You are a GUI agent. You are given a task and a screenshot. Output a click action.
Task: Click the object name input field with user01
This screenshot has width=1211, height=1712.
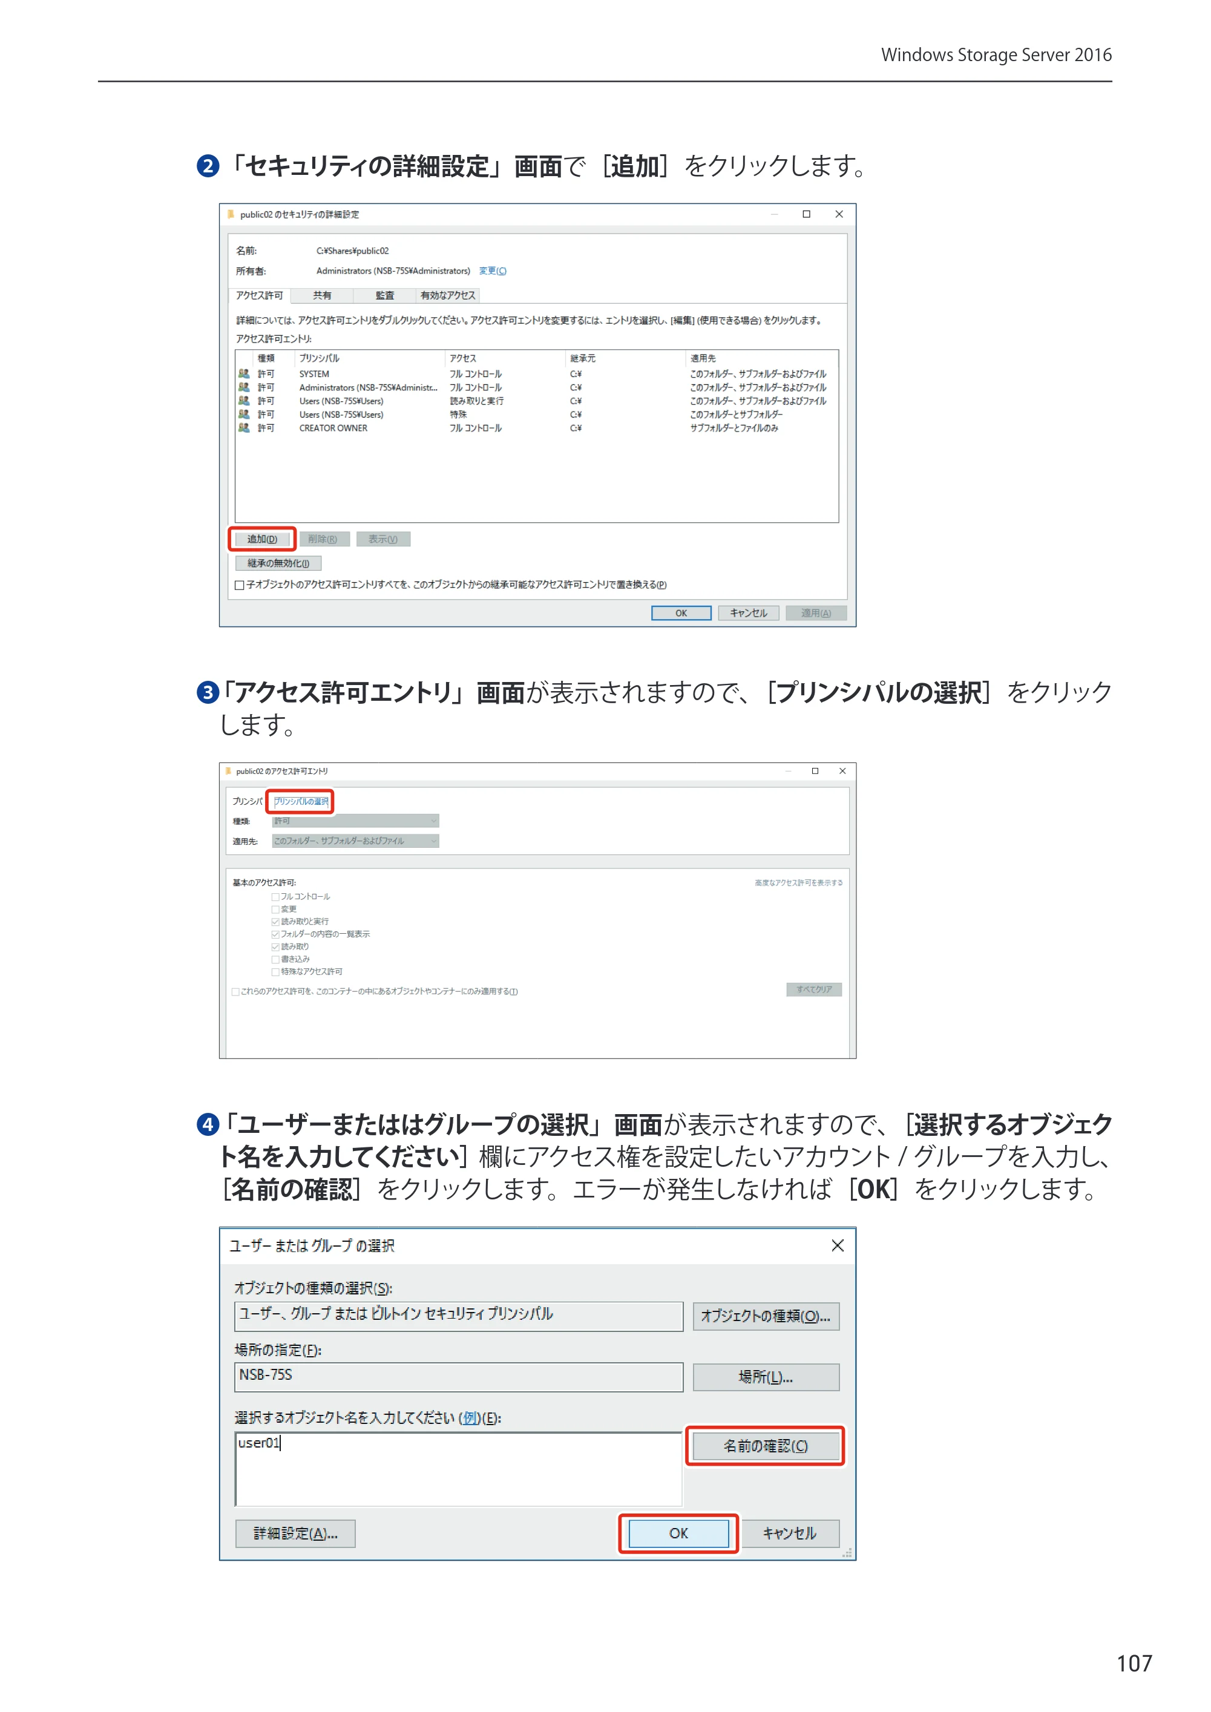tap(459, 1469)
